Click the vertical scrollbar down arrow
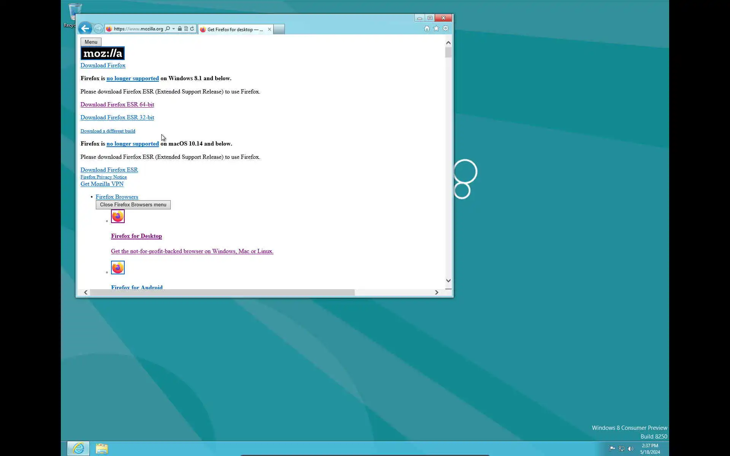730x456 pixels. 448,280
